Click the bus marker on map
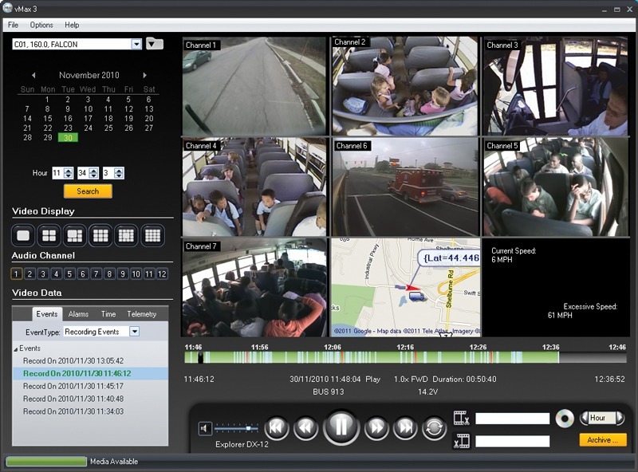The height and width of the screenshot is (472, 638). pyautogui.click(x=416, y=297)
